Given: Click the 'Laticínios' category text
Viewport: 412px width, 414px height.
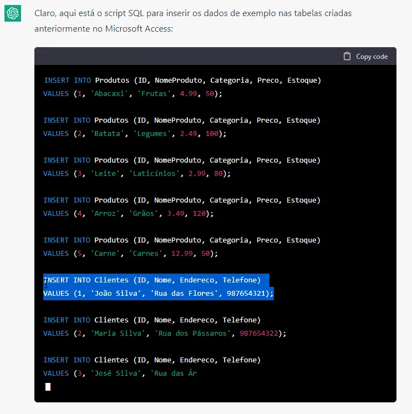Looking at the screenshot, I should point(154,174).
